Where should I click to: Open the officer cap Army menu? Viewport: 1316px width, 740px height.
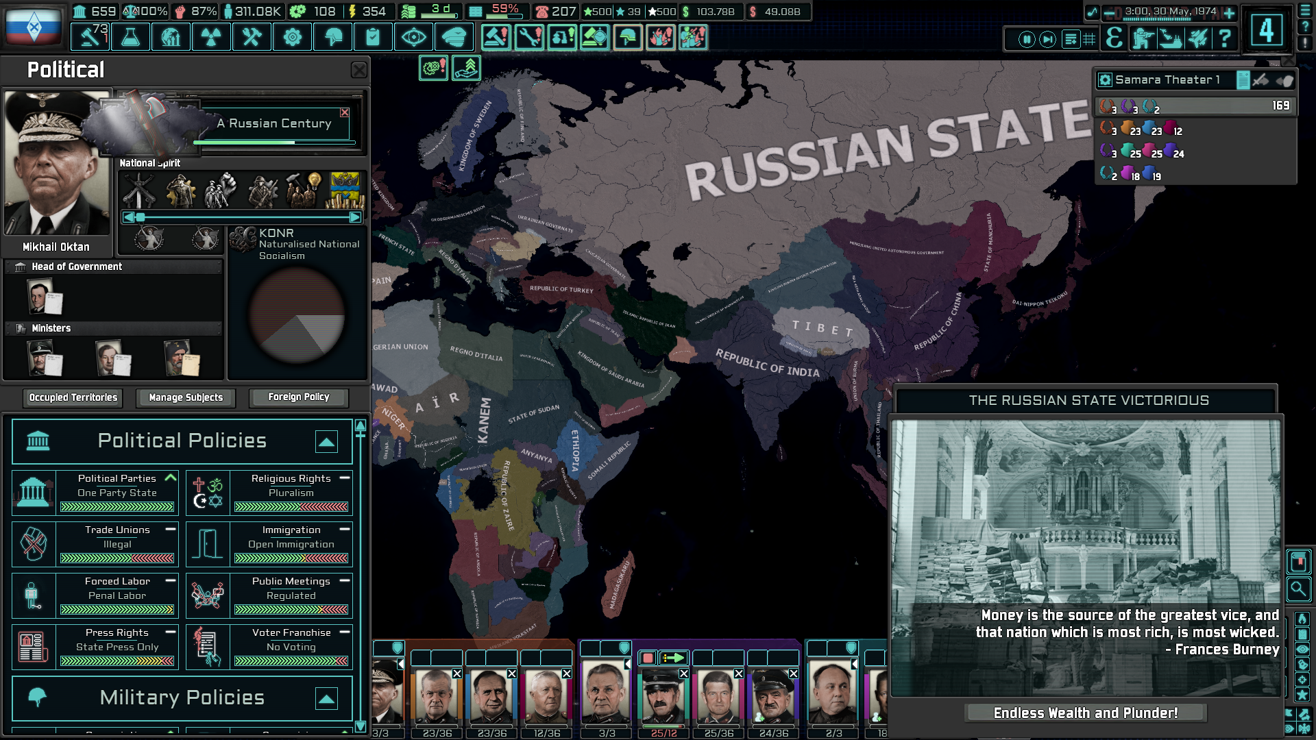[x=454, y=37]
